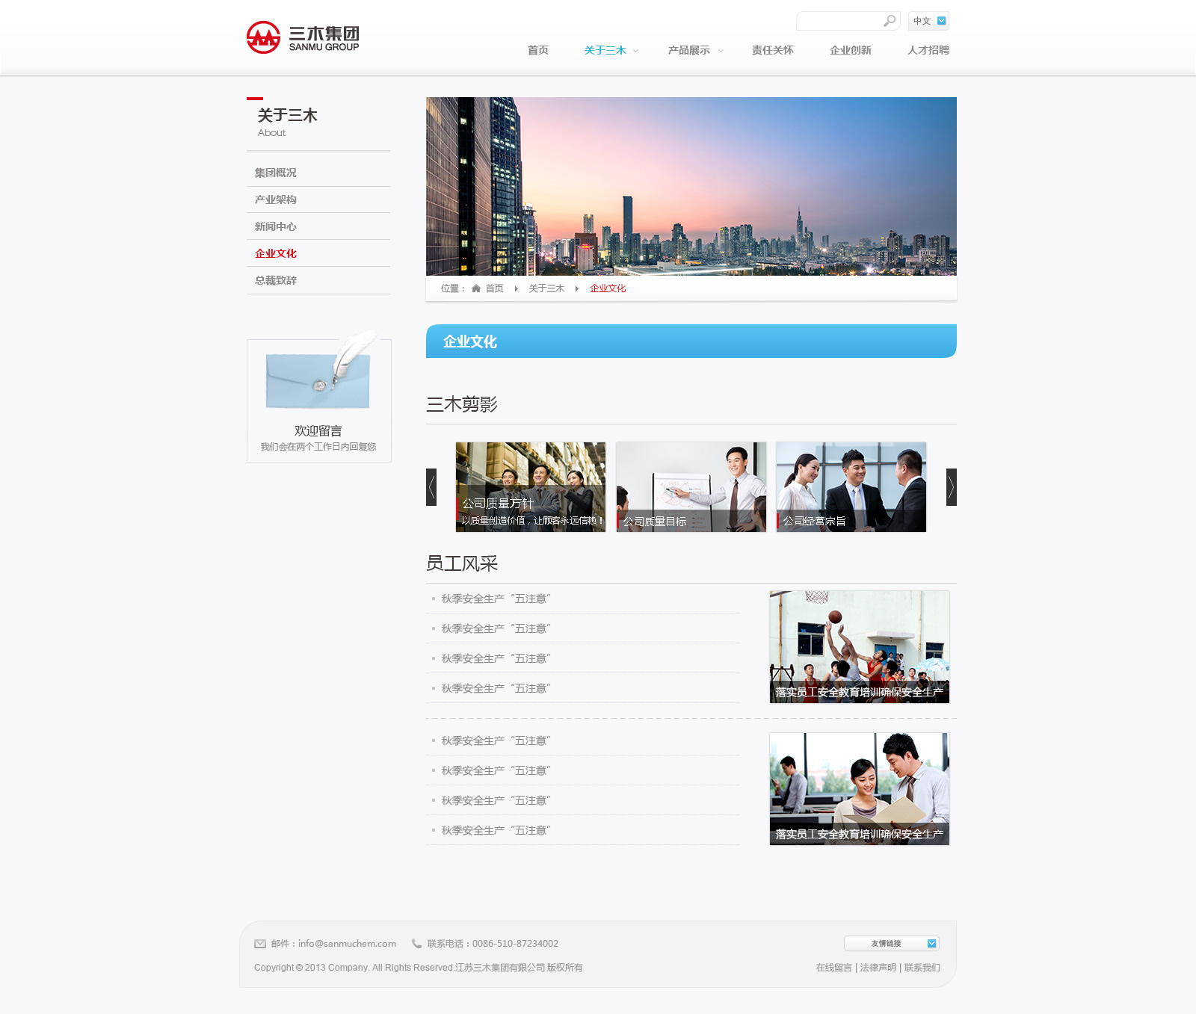Open 企业创新 in top navigation
The image size is (1196, 1014).
point(851,50)
